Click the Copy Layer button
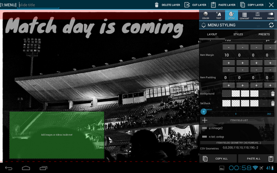 tap(252, 5)
